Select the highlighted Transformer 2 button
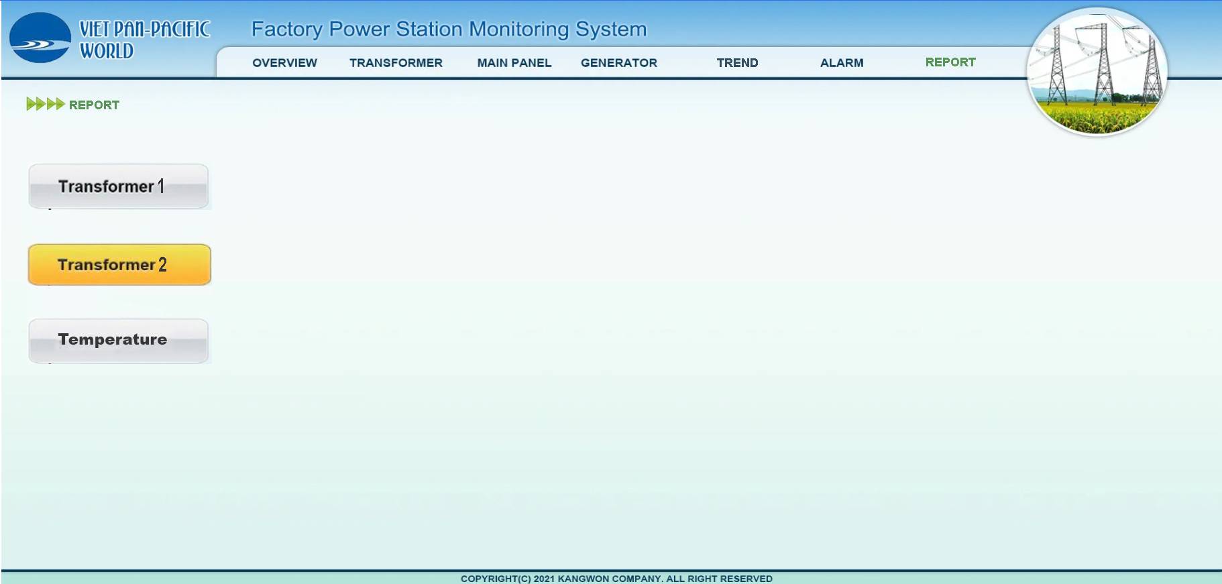 (x=119, y=265)
